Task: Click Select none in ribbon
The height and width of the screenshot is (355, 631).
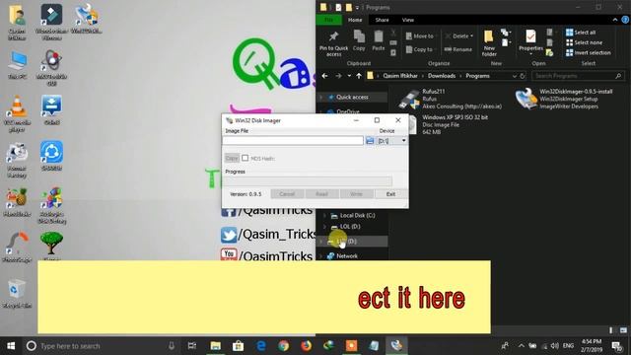Action: click(x=584, y=42)
